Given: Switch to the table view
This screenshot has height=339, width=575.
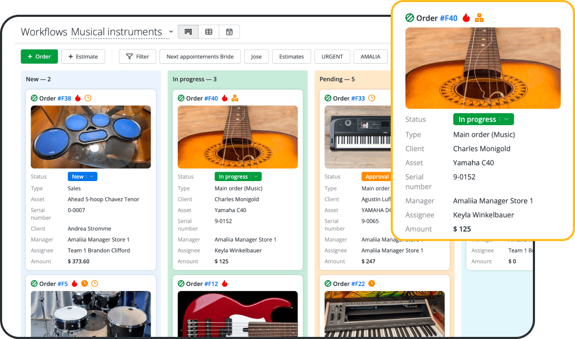Looking at the screenshot, I should click(209, 32).
